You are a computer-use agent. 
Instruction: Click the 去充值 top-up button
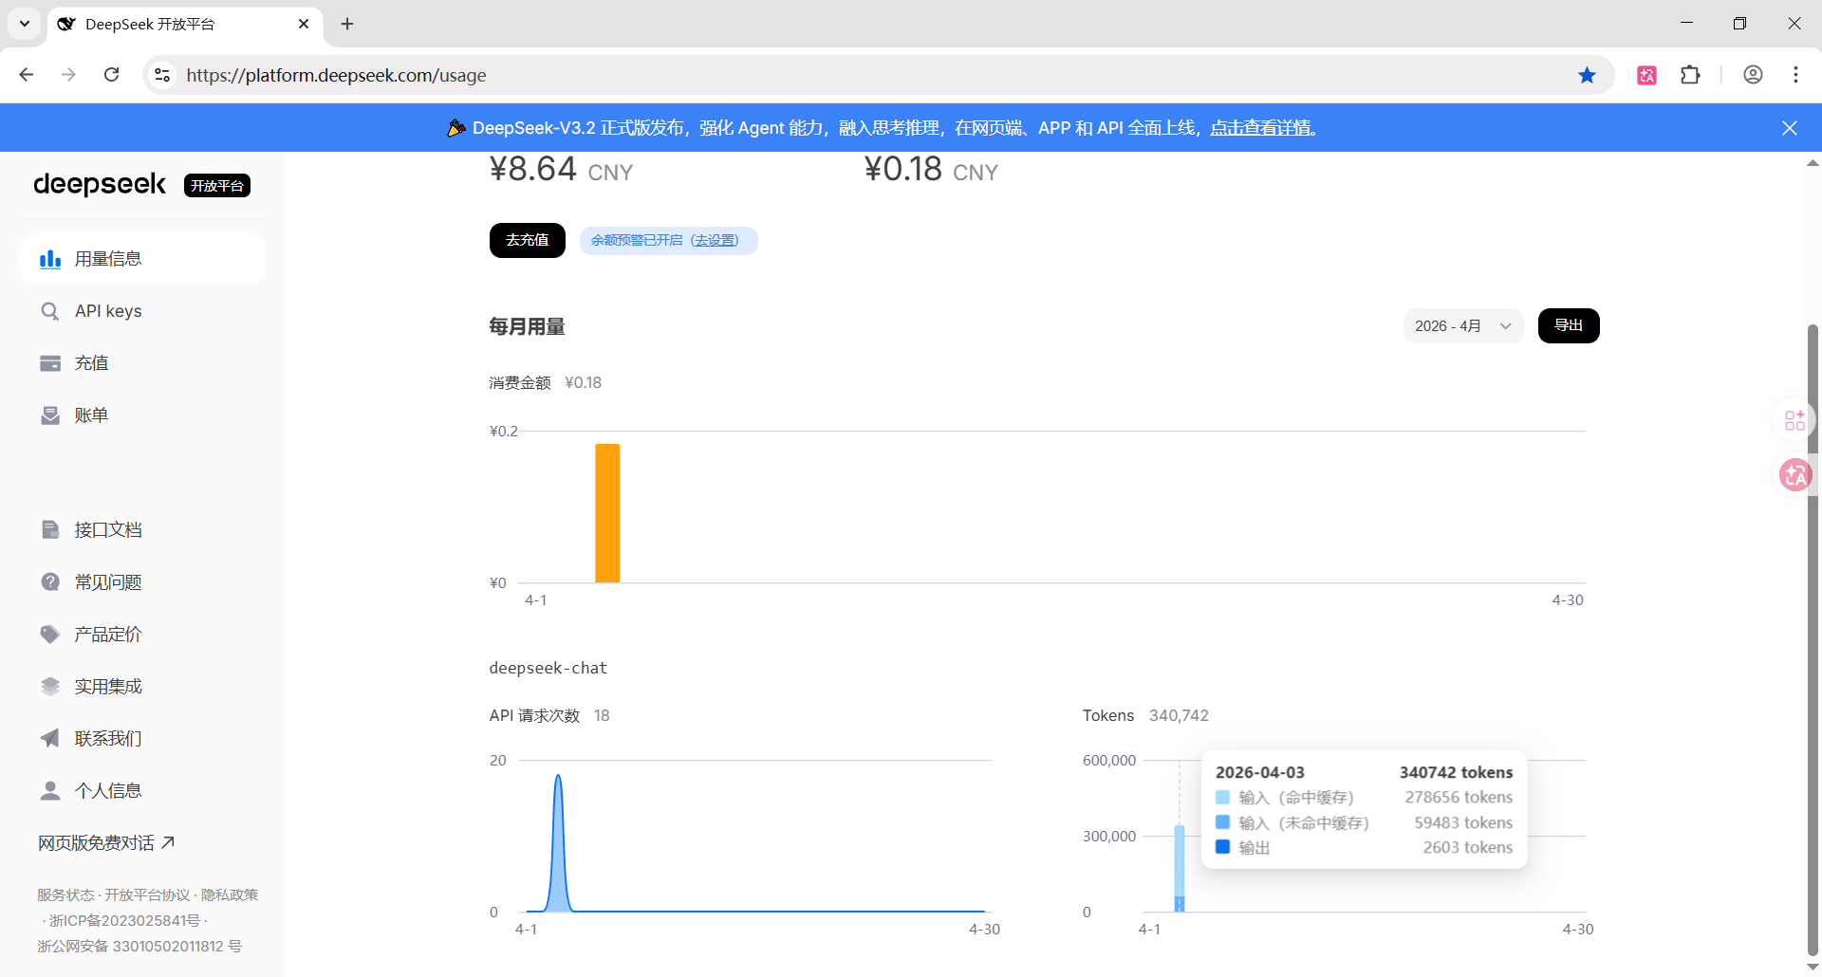coord(527,240)
